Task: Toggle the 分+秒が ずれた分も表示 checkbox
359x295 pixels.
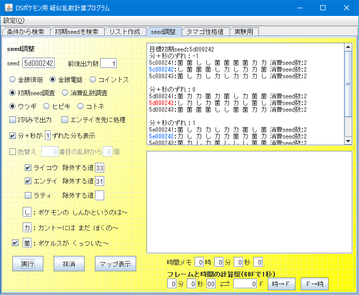Action: tap(12, 136)
